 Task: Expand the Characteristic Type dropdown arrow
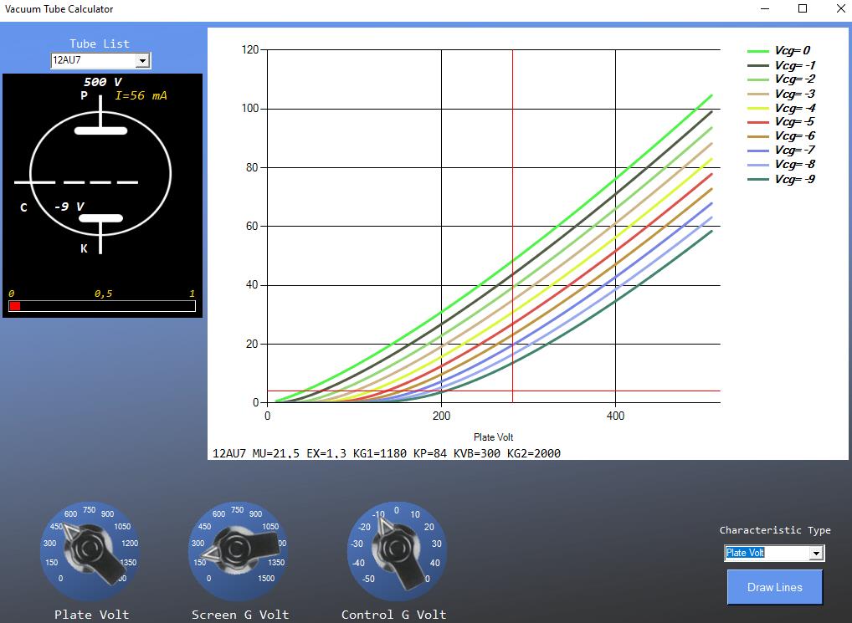tap(816, 553)
